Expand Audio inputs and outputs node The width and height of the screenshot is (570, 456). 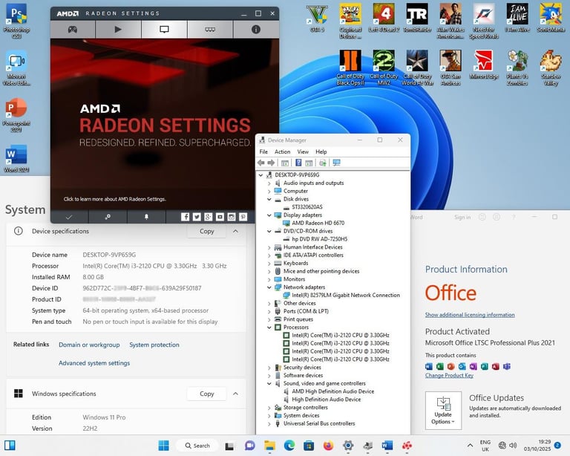pyautogui.click(x=269, y=183)
